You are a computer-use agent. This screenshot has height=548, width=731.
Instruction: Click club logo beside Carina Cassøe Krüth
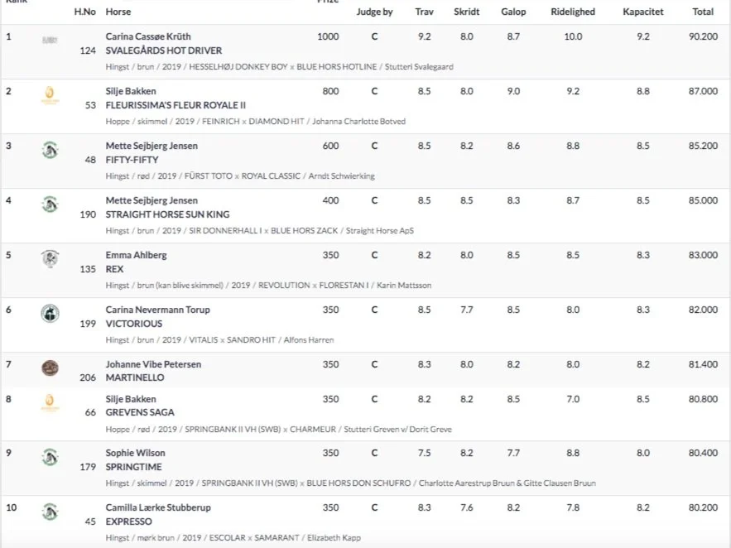[50, 41]
